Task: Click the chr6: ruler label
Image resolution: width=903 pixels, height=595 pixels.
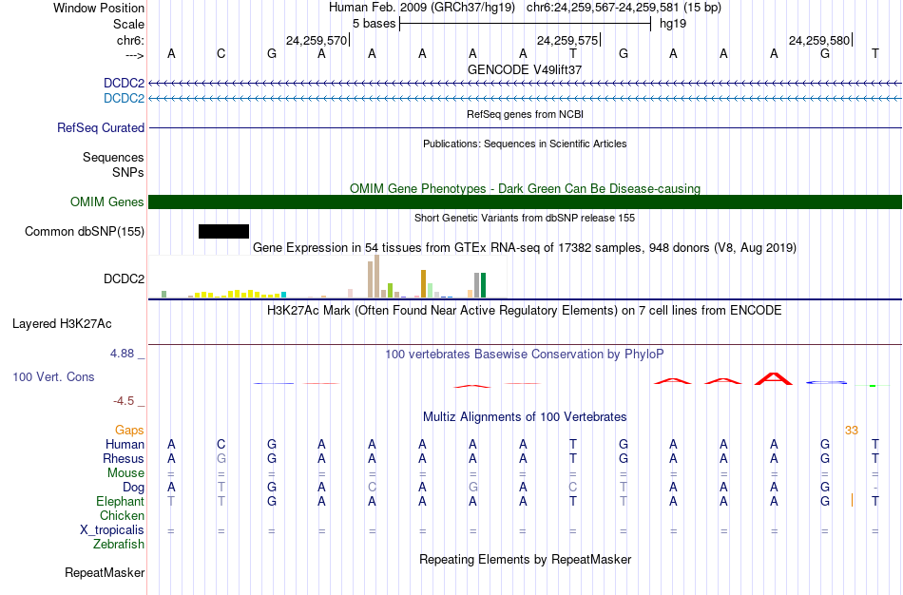Action: coord(130,40)
